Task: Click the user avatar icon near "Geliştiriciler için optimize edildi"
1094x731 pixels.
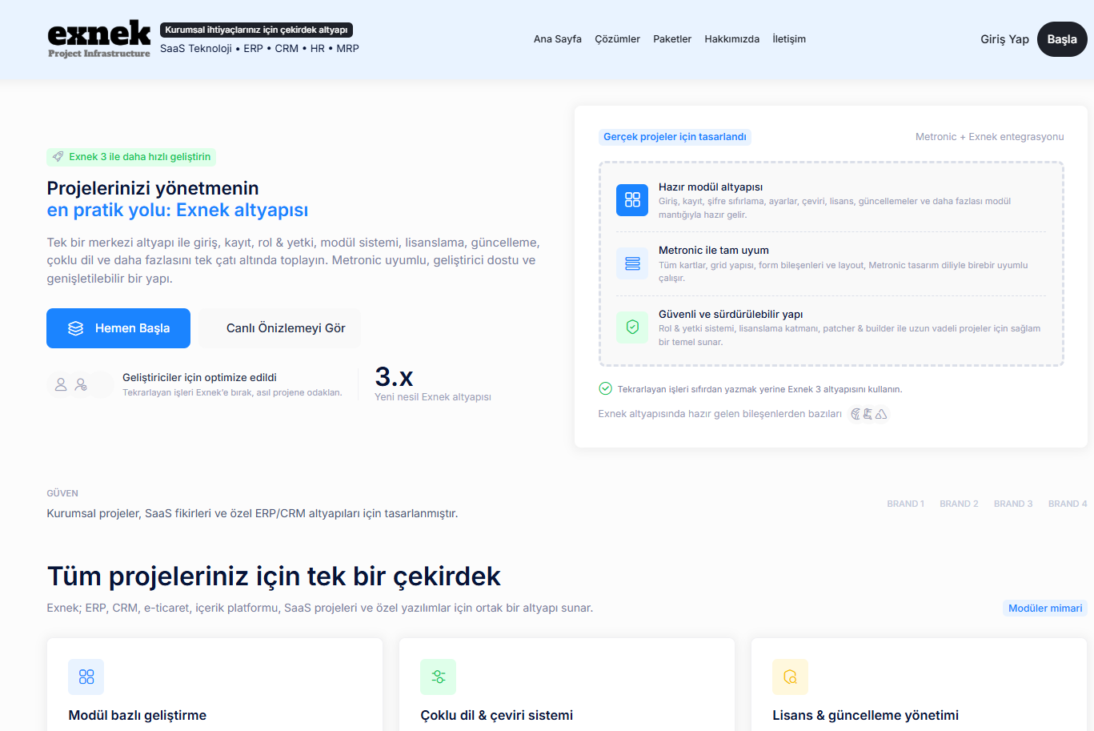Action: pos(61,384)
